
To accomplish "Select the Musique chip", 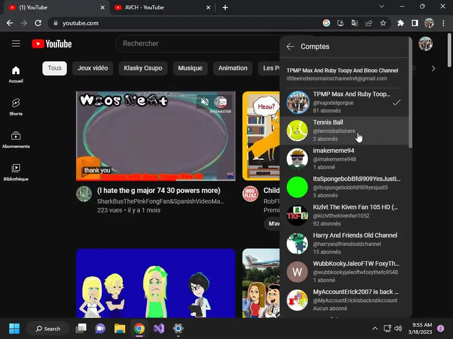I will click(190, 68).
